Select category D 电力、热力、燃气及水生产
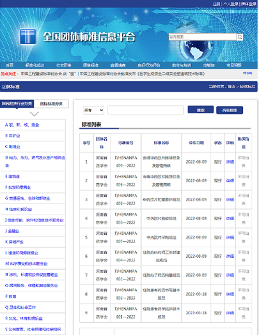The image size is (259, 335). tap(35, 162)
